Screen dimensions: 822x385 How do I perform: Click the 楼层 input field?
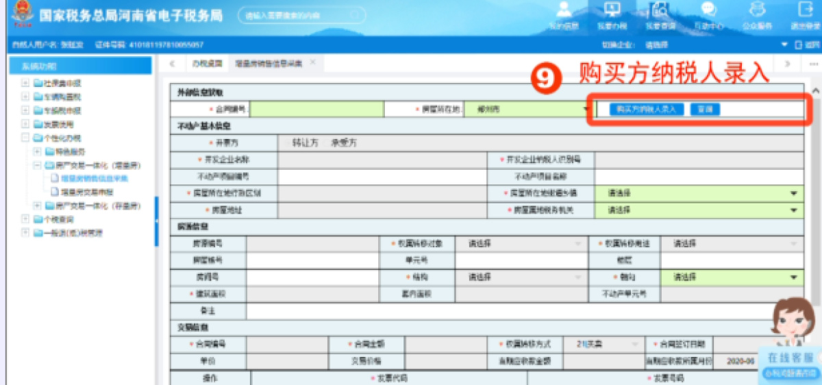click(x=732, y=260)
